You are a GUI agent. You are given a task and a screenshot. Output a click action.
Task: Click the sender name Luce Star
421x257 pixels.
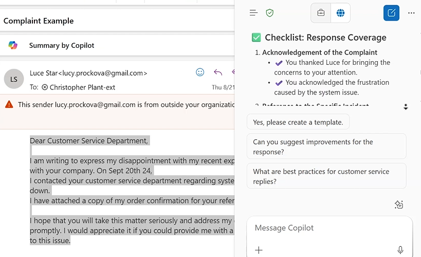[44, 73]
